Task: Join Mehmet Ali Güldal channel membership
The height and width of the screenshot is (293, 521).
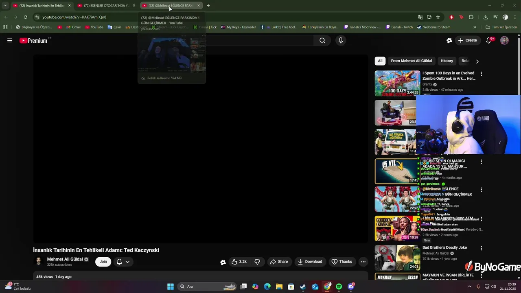Action: coord(103,262)
